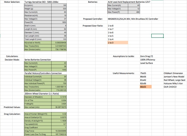187x136 pixels.
Task: Click the Max Tmotor value 1.005189114
Action: [x=59, y=87]
